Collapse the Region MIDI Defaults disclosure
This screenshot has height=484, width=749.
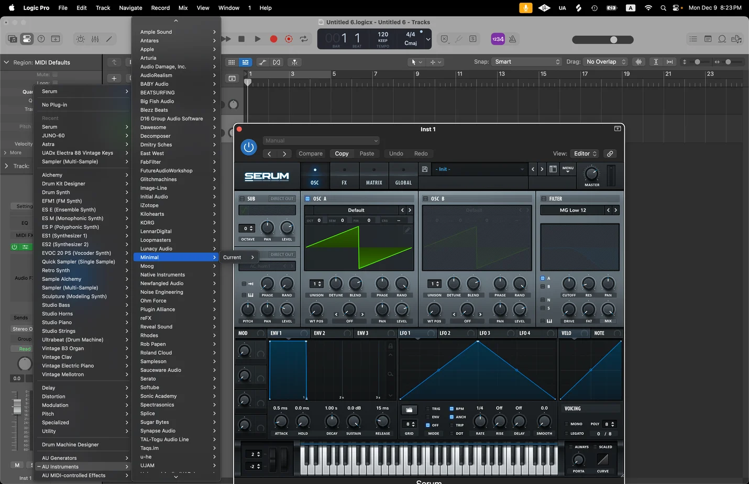6,62
